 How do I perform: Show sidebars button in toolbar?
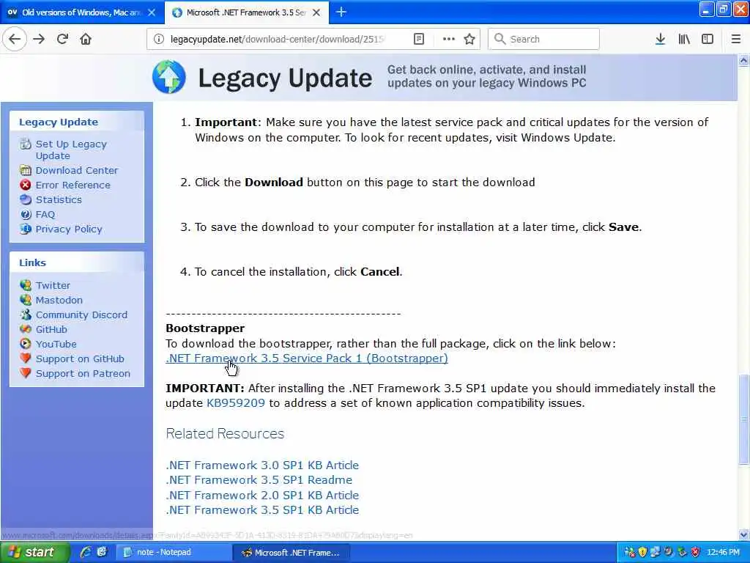click(708, 40)
